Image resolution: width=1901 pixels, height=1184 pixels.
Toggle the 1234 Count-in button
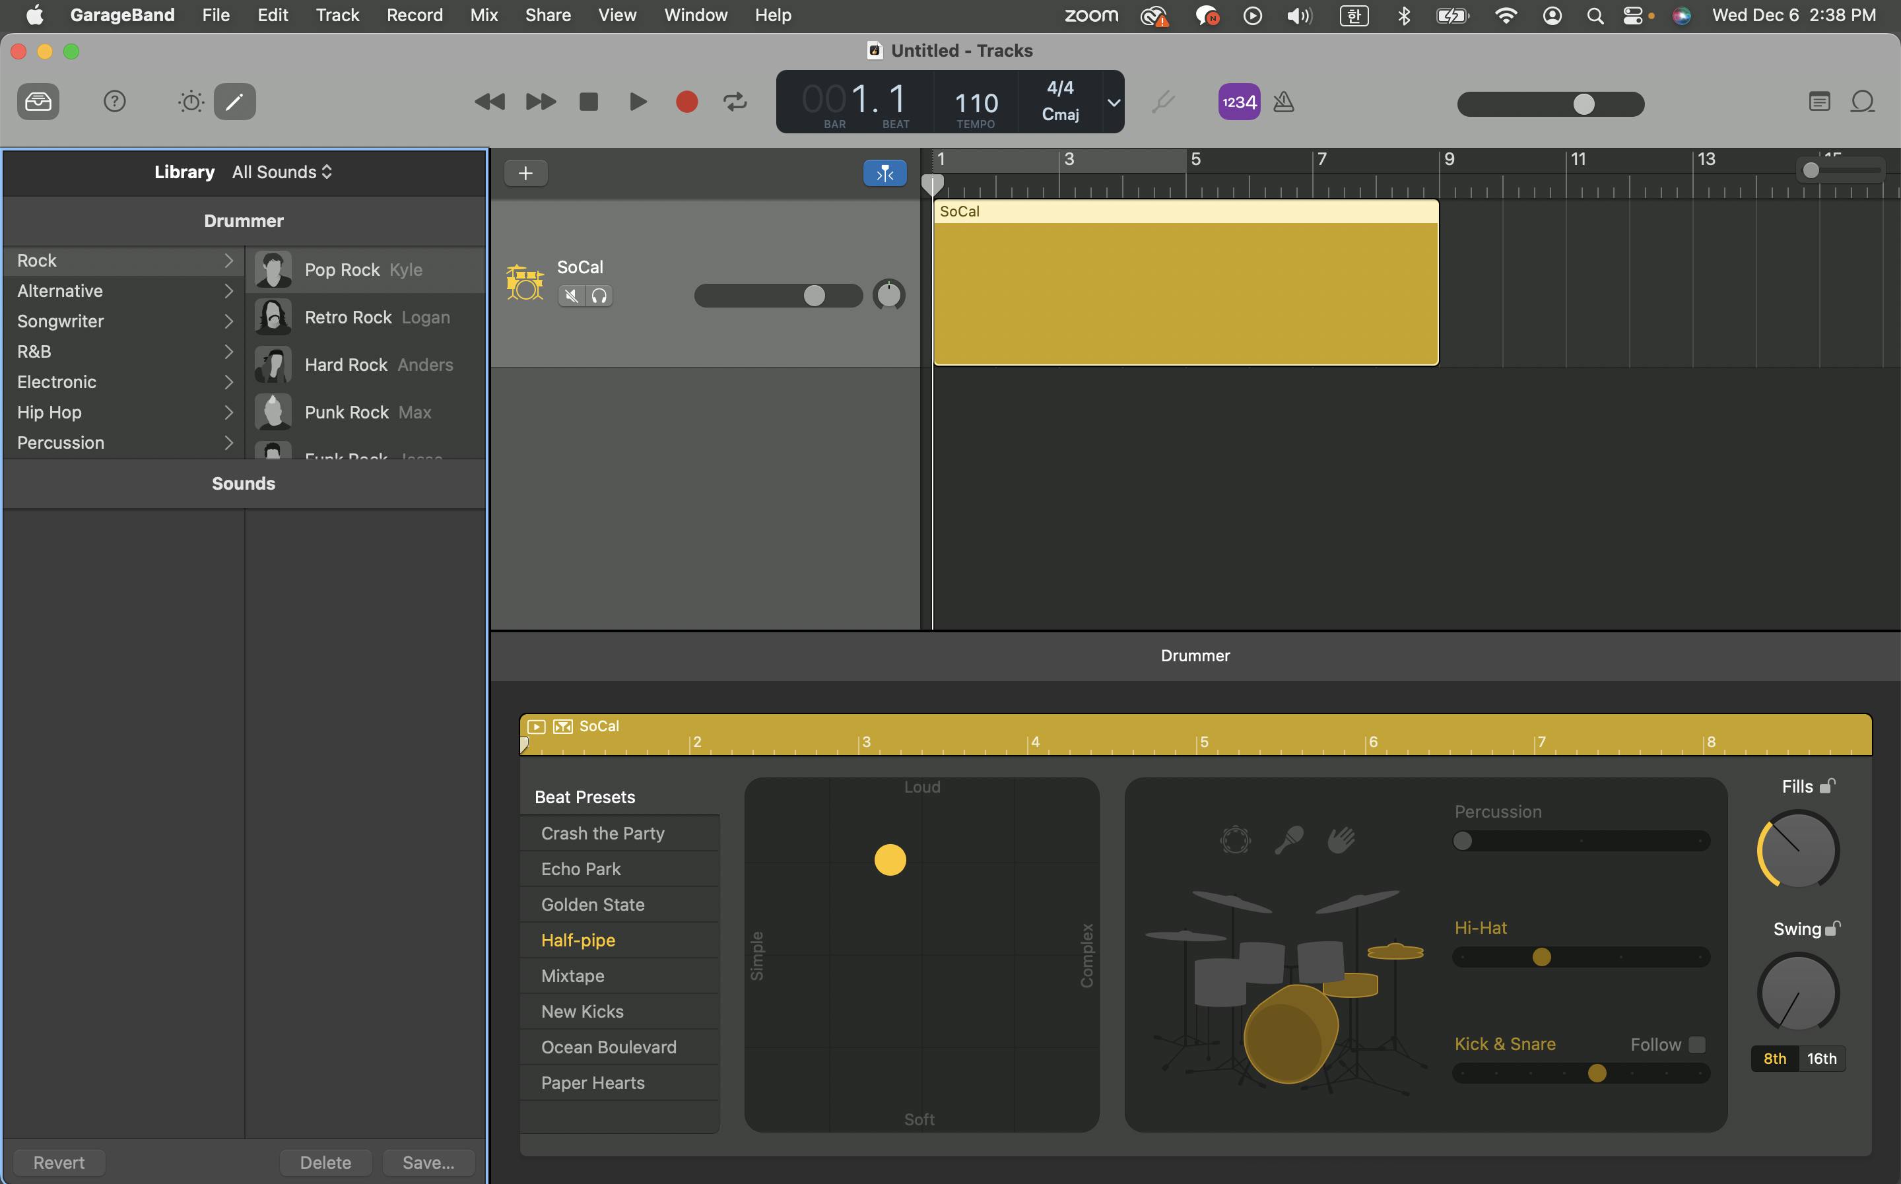click(1239, 102)
